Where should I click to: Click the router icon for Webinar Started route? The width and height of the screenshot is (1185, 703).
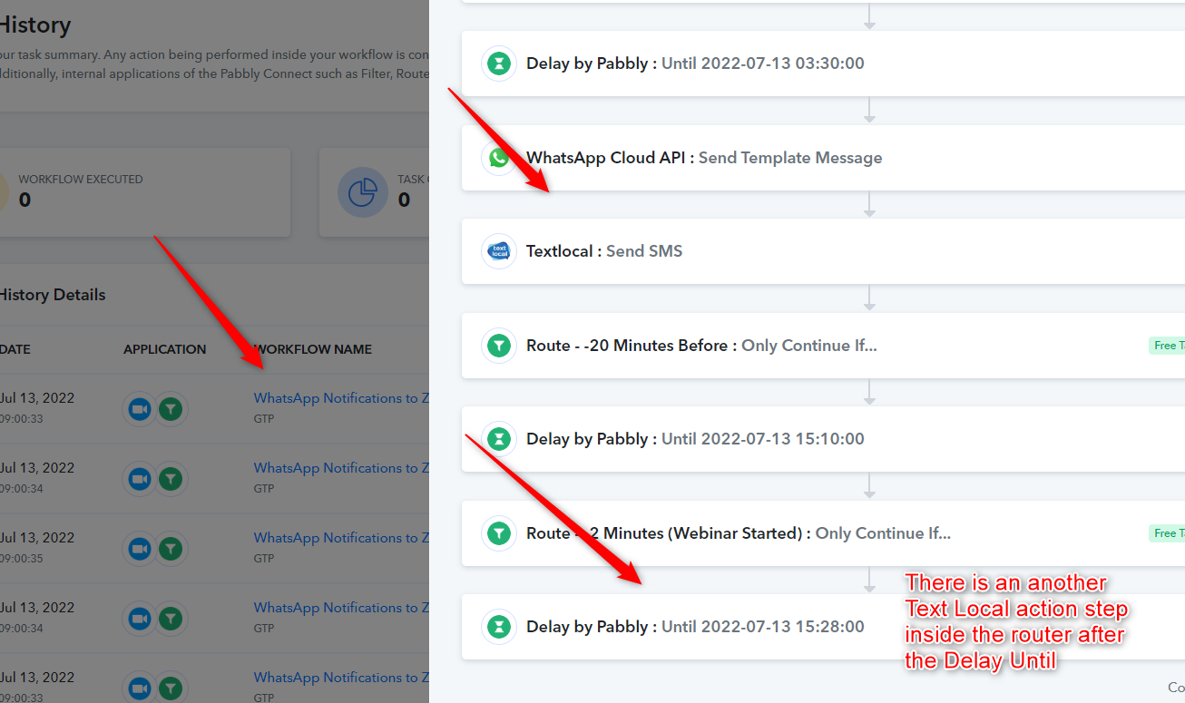pyautogui.click(x=499, y=533)
